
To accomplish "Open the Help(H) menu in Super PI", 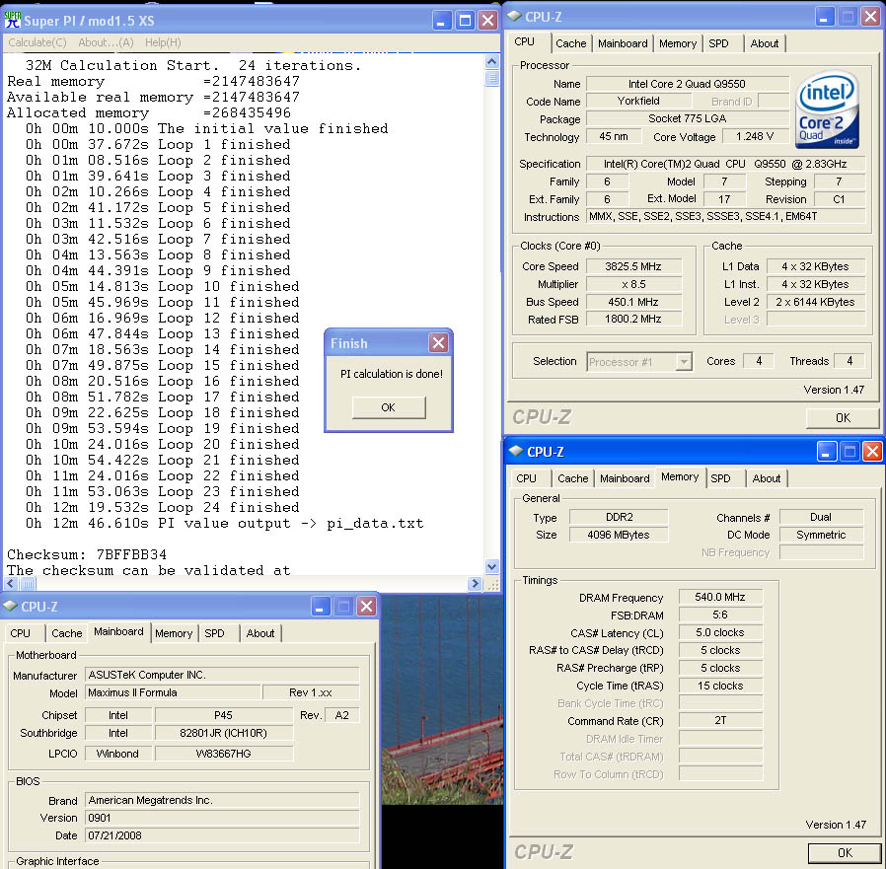I will [163, 42].
